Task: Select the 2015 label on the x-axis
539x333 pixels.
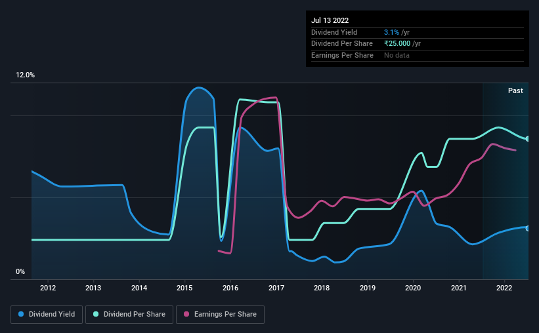Action: coord(184,288)
